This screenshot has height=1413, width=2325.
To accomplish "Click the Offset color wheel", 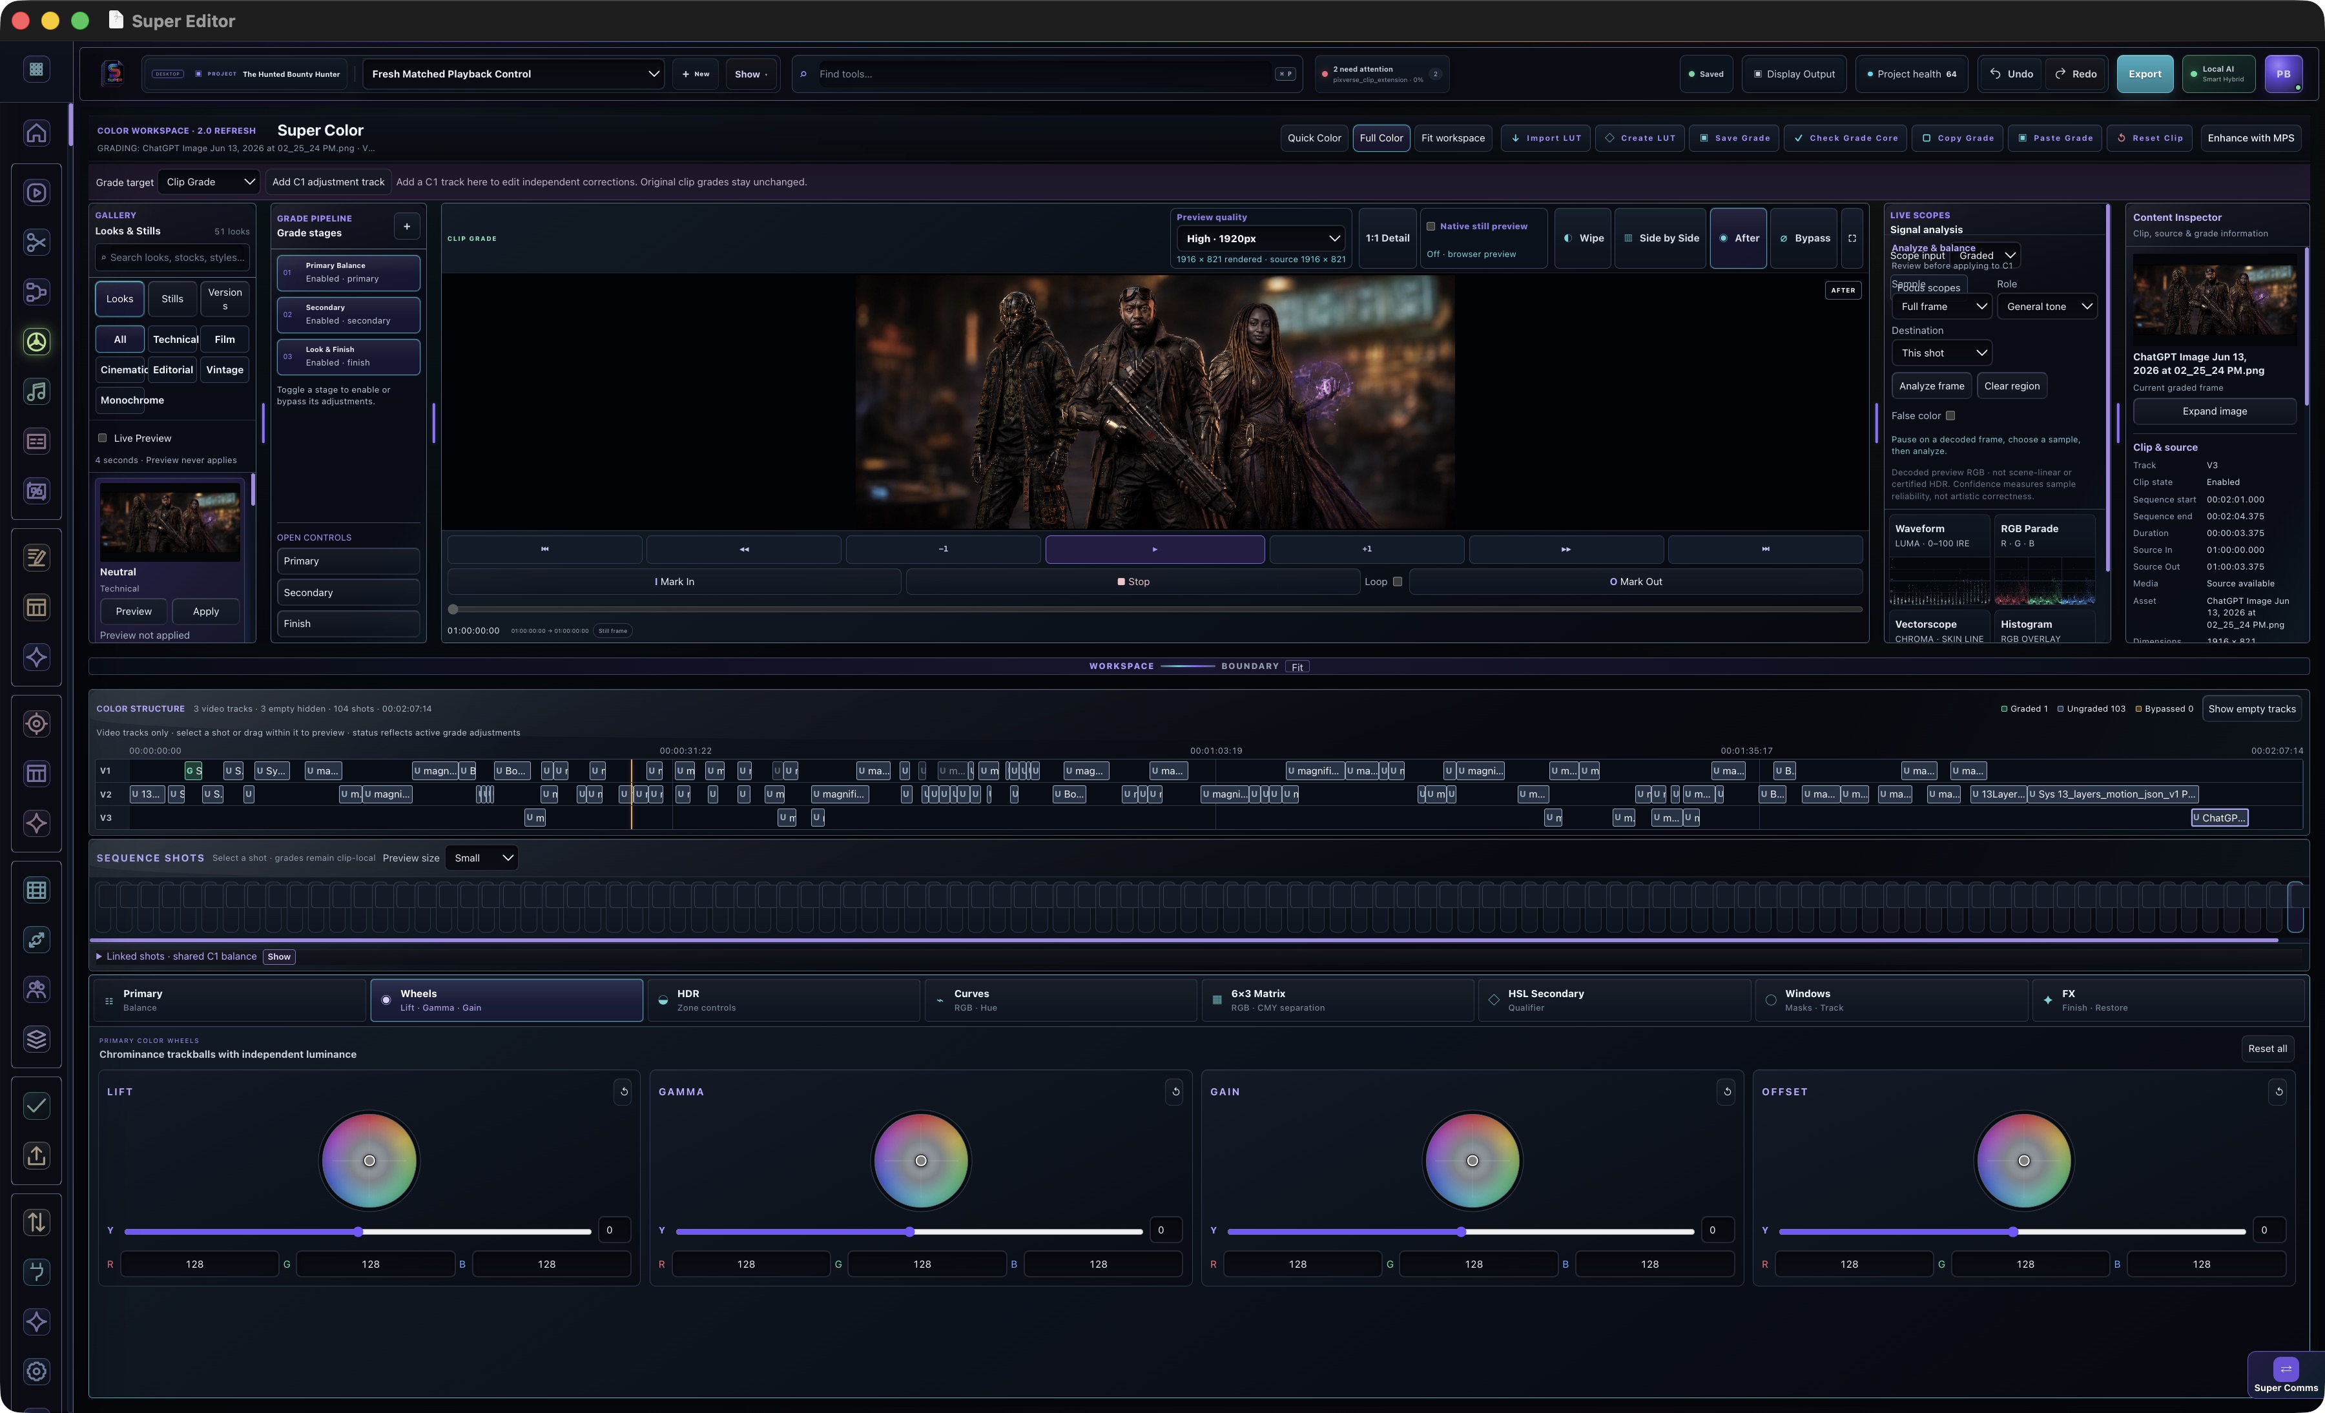I will pyautogui.click(x=2023, y=1161).
